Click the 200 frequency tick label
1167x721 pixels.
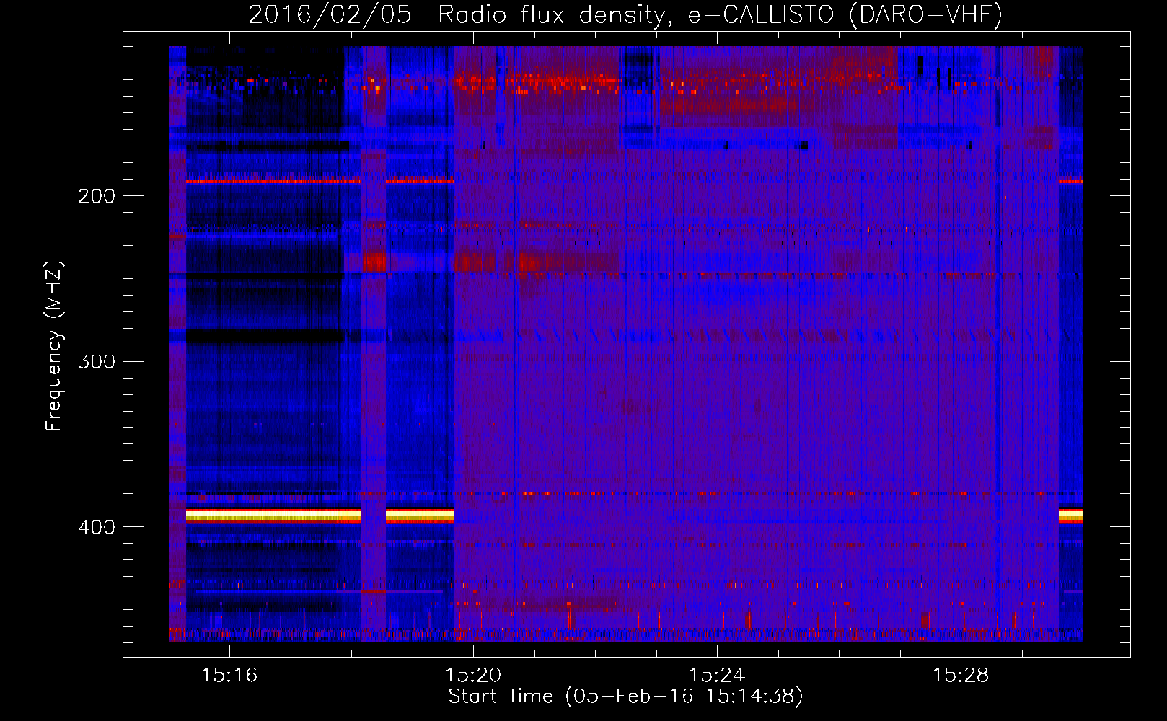coord(97,196)
